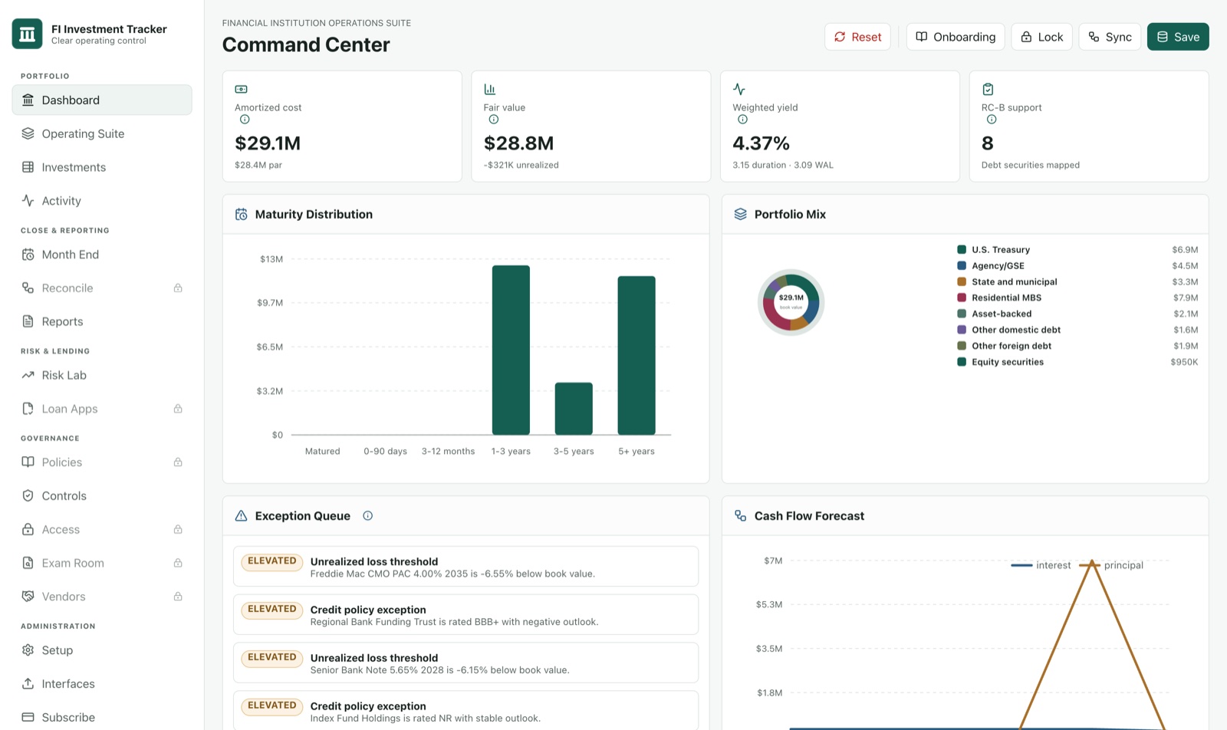Open Risk Lab from sidebar
The height and width of the screenshot is (730, 1227).
[102, 375]
